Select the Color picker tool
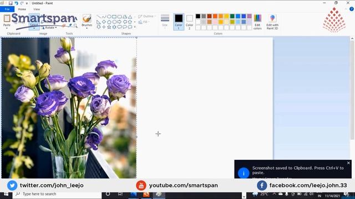Viewport: 355px width, 199px height. [70, 25]
